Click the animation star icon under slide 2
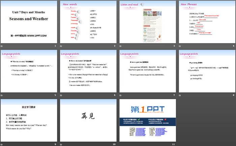The width and height of the screenshot is (236, 146). (x=61, y=46)
